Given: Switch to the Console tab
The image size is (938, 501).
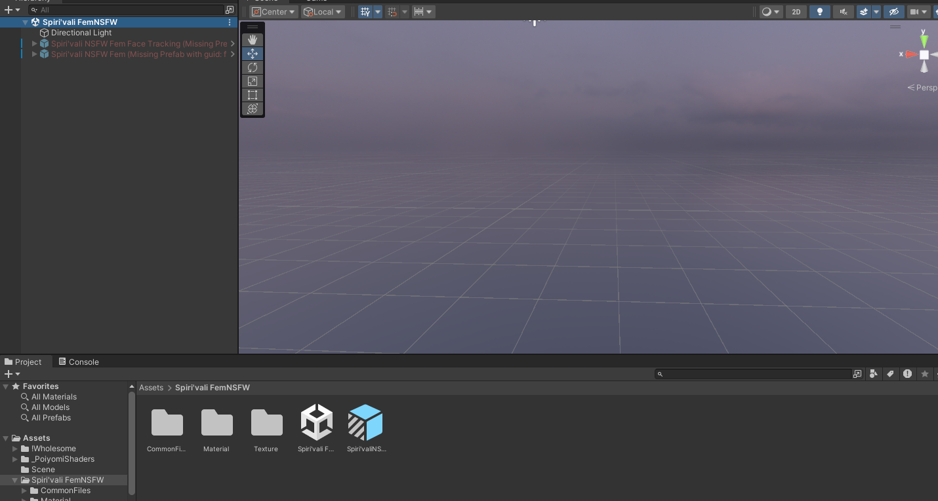Looking at the screenshot, I should coord(79,362).
